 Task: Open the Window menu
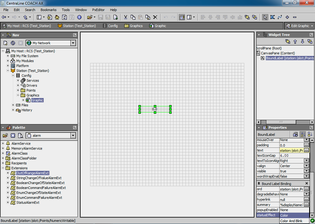[81, 10]
